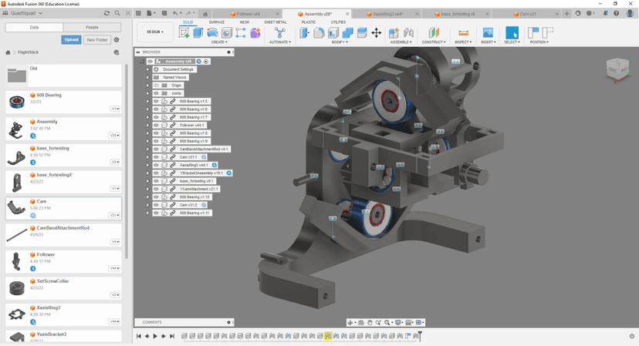Expand the Document Settings node
Screen dimensions: 639x346
147,69
